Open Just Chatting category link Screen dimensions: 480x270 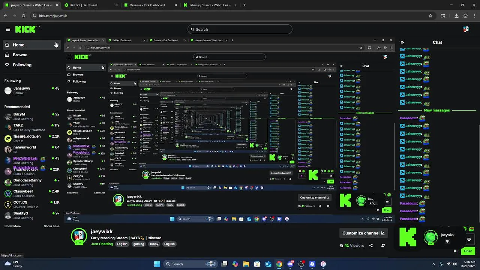[x=102, y=244]
